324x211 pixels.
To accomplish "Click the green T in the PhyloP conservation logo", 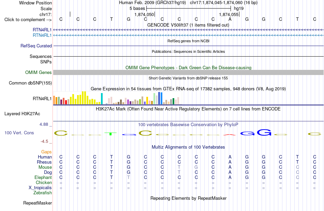I will tap(111, 134).
